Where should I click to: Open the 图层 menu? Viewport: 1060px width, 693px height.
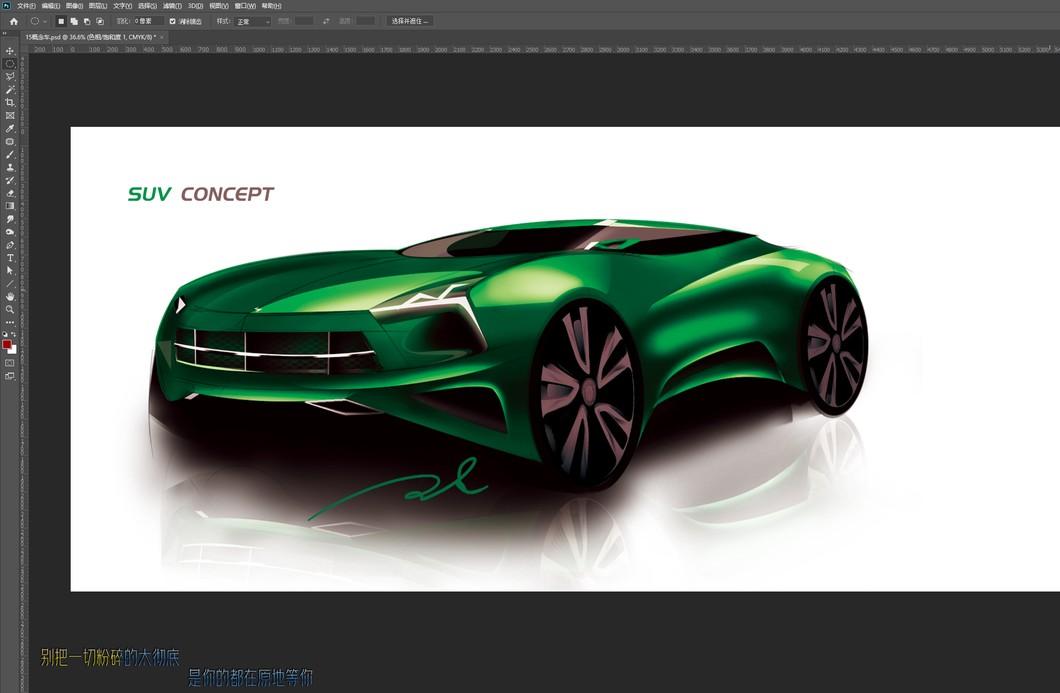point(97,6)
